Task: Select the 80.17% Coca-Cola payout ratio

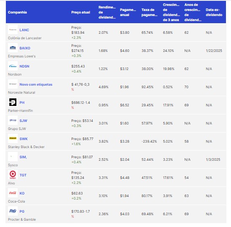Action: click(147, 196)
